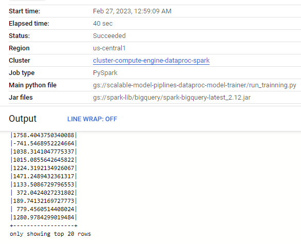Click the Main python file label
The height and width of the screenshot is (244, 301).
click(33, 85)
